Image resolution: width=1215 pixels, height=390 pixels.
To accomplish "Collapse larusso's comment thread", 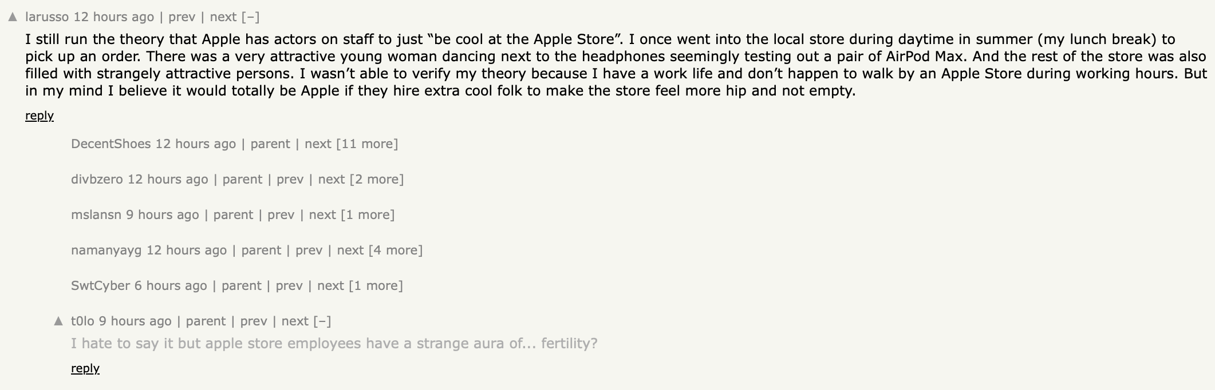I will click(x=251, y=17).
